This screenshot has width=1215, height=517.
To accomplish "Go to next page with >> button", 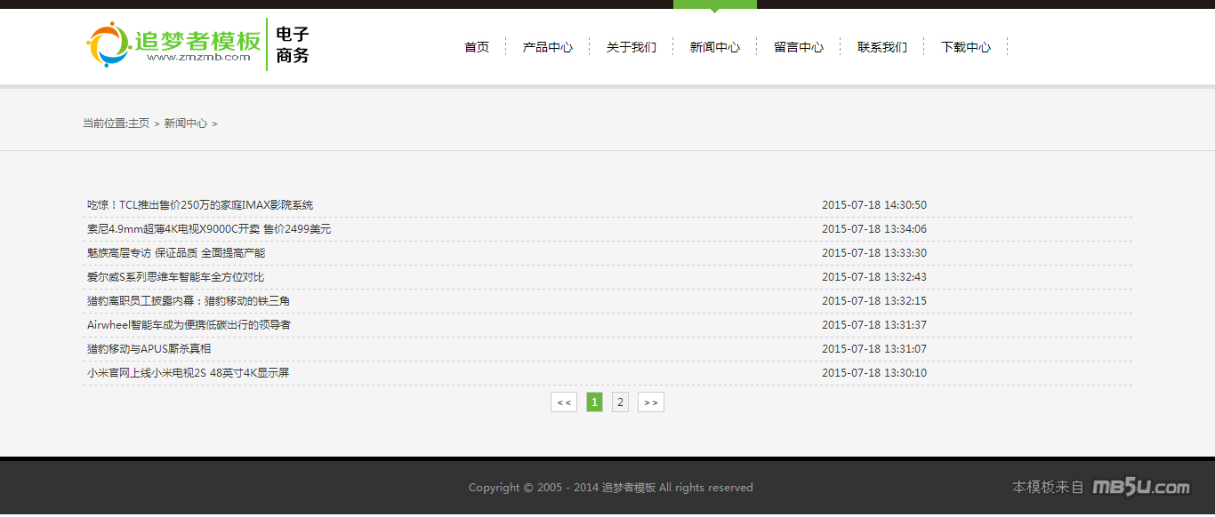I will pos(650,402).
